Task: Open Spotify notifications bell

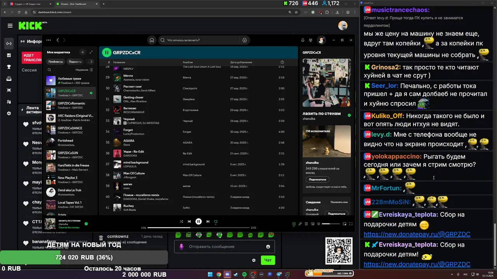Action: pyautogui.click(x=303, y=40)
